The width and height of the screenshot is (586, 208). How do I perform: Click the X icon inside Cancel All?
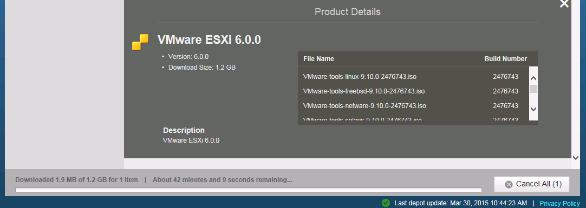[509, 185]
